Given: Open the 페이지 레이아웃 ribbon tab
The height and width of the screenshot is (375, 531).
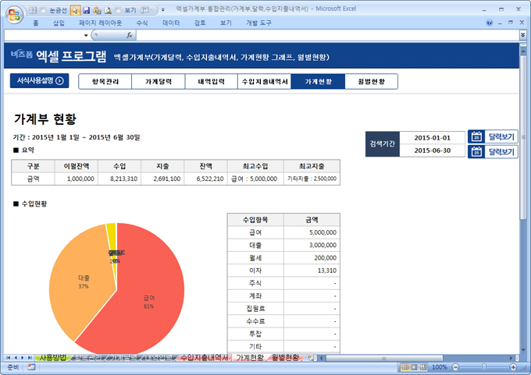Looking at the screenshot, I should [x=100, y=23].
